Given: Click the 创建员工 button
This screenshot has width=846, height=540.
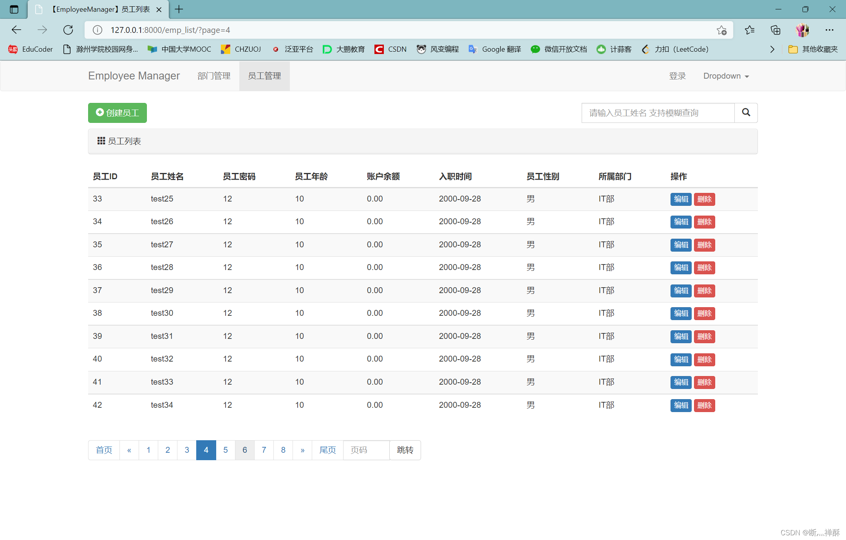Looking at the screenshot, I should pos(117,113).
